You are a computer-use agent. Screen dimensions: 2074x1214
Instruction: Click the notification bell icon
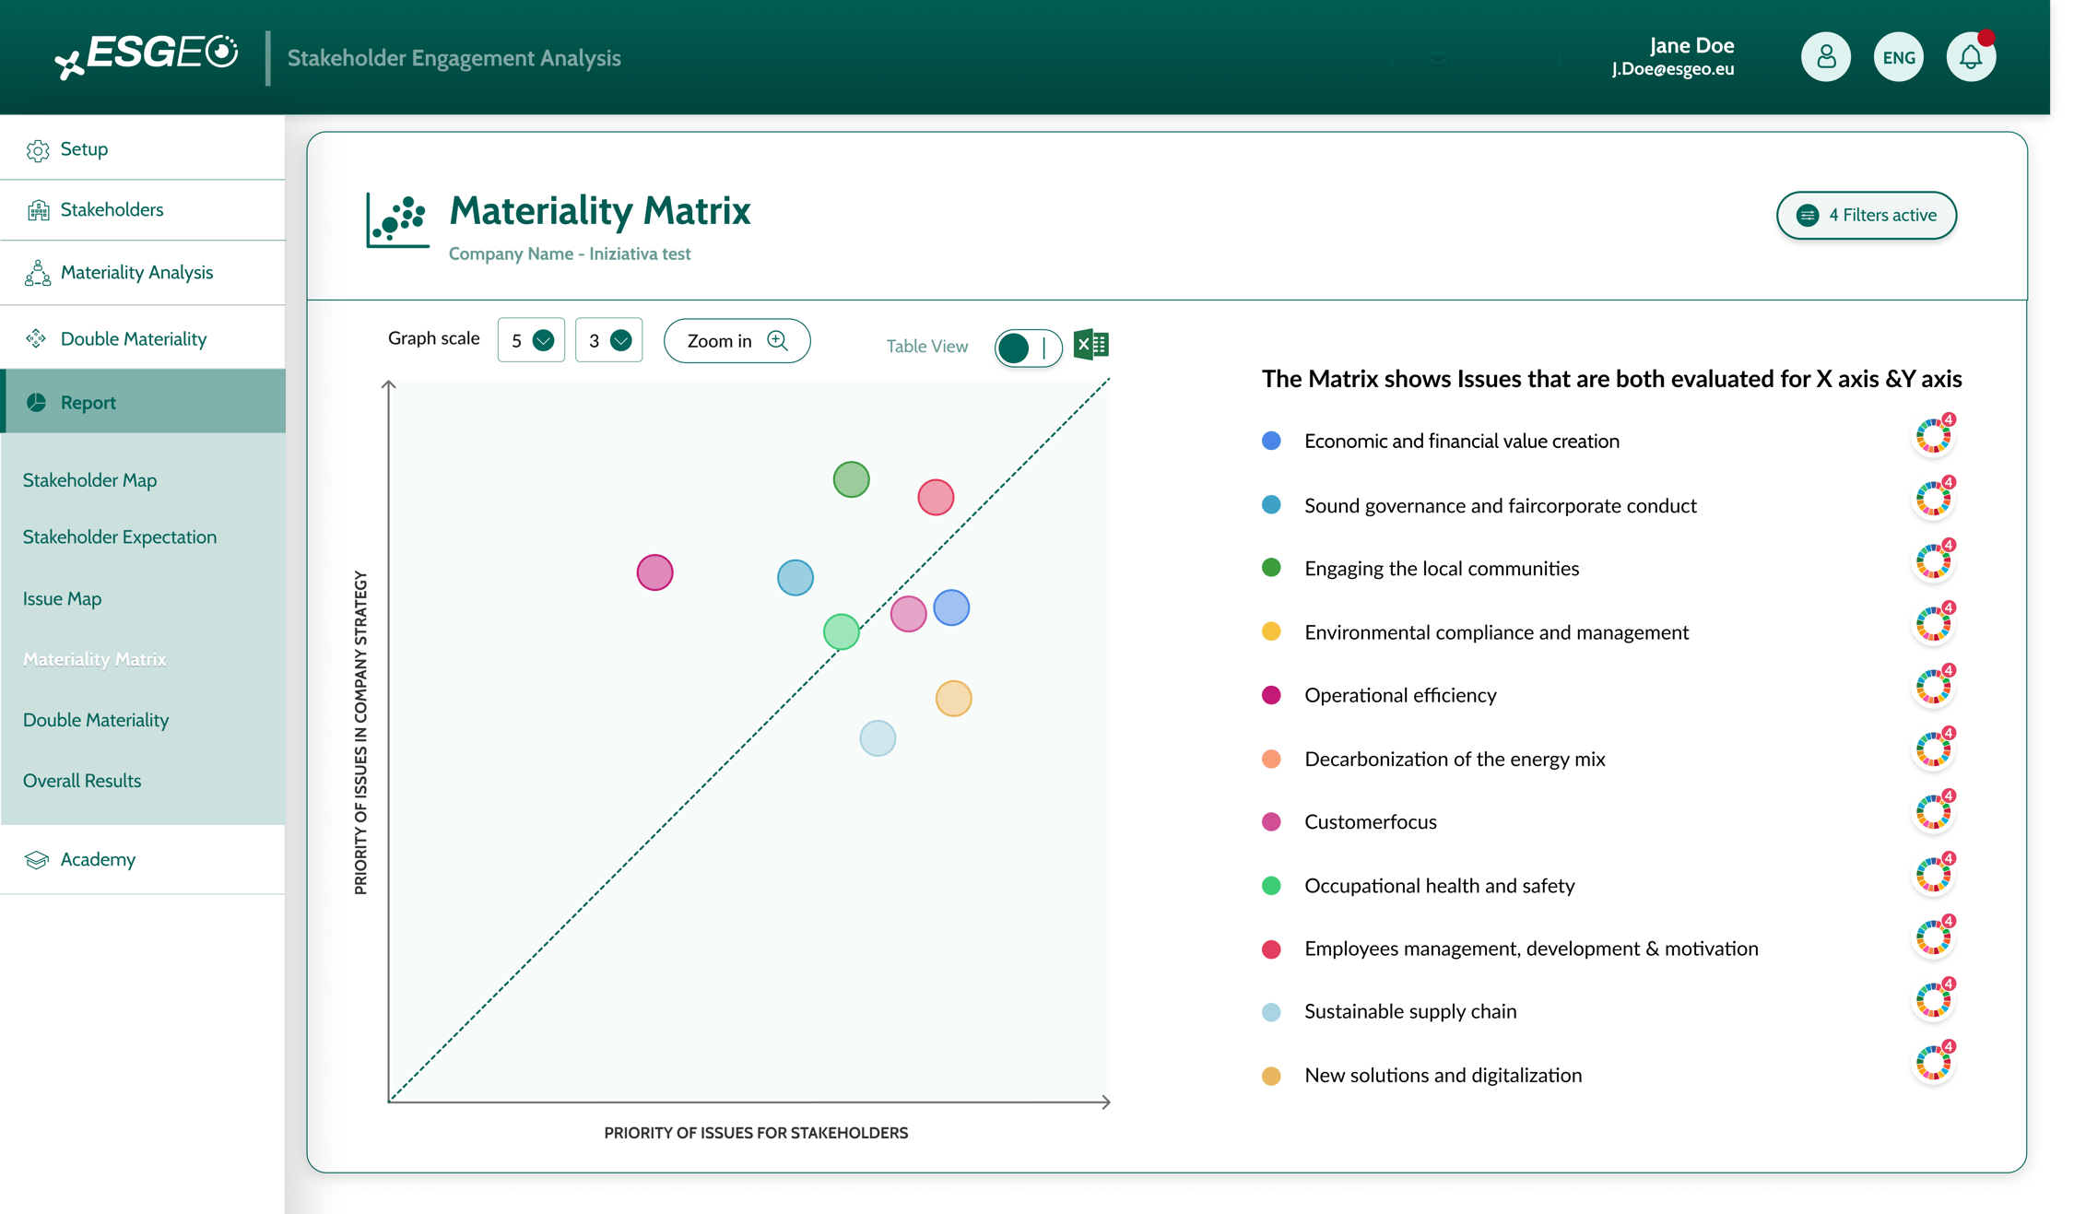pos(1971,57)
